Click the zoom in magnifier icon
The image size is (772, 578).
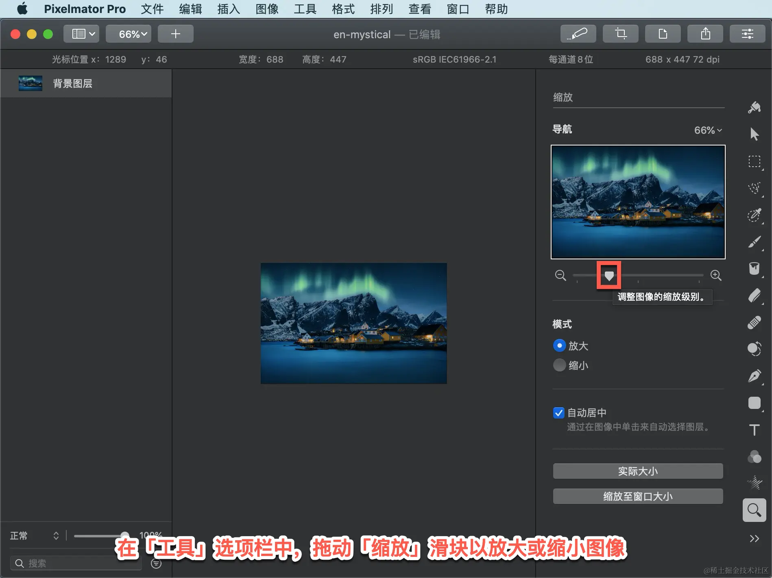click(x=716, y=275)
